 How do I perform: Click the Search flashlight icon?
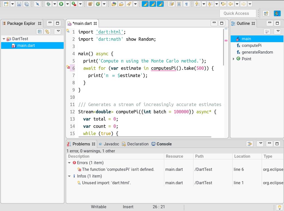tap(129, 4)
